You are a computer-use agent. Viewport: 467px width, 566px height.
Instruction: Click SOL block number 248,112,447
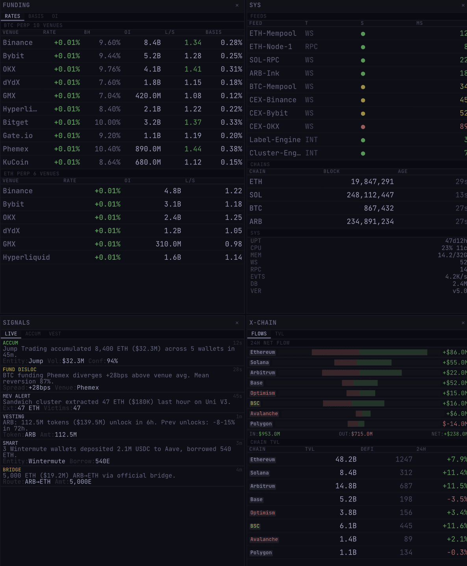coord(370,195)
